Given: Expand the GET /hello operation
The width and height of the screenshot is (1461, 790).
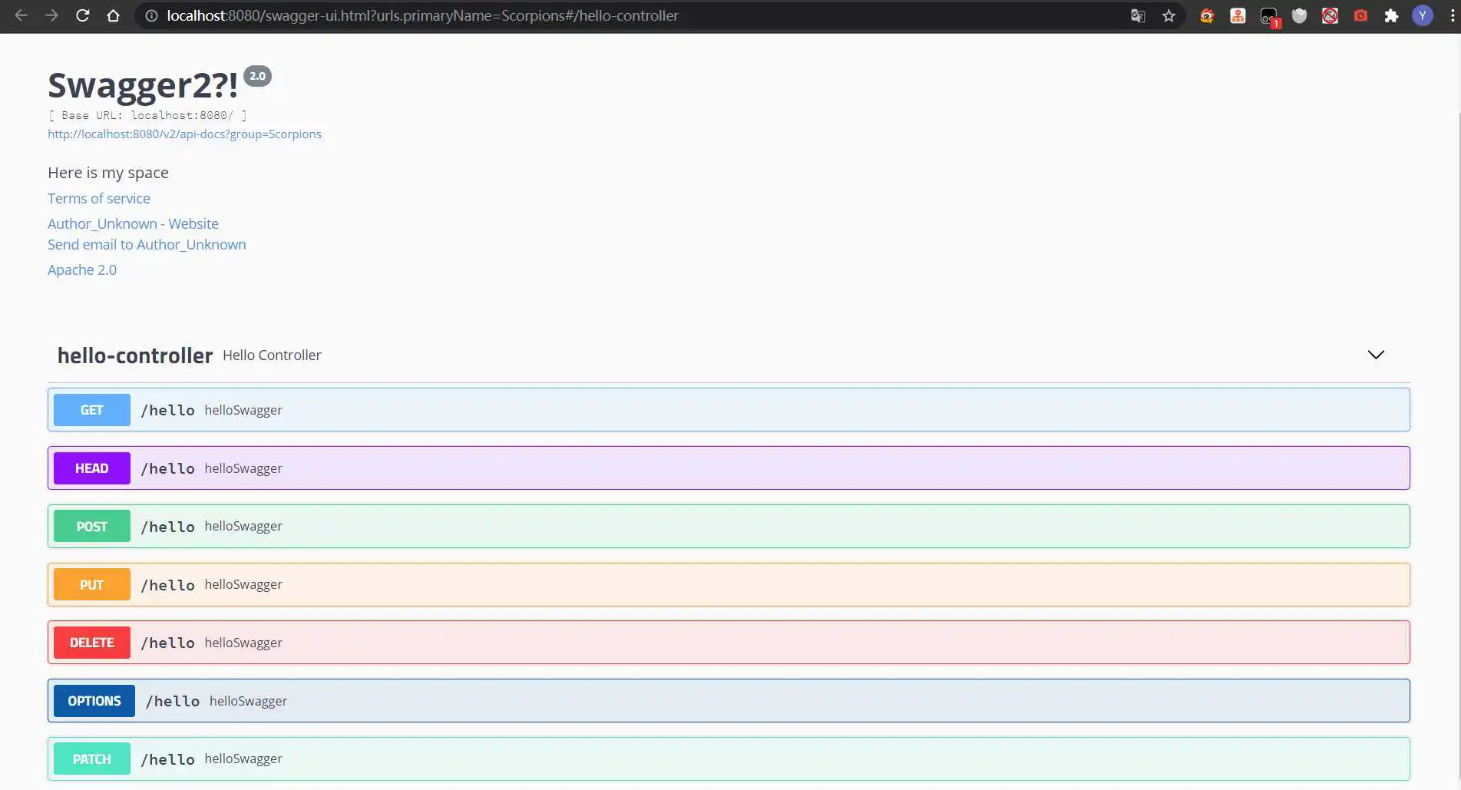Looking at the screenshot, I should point(728,410).
